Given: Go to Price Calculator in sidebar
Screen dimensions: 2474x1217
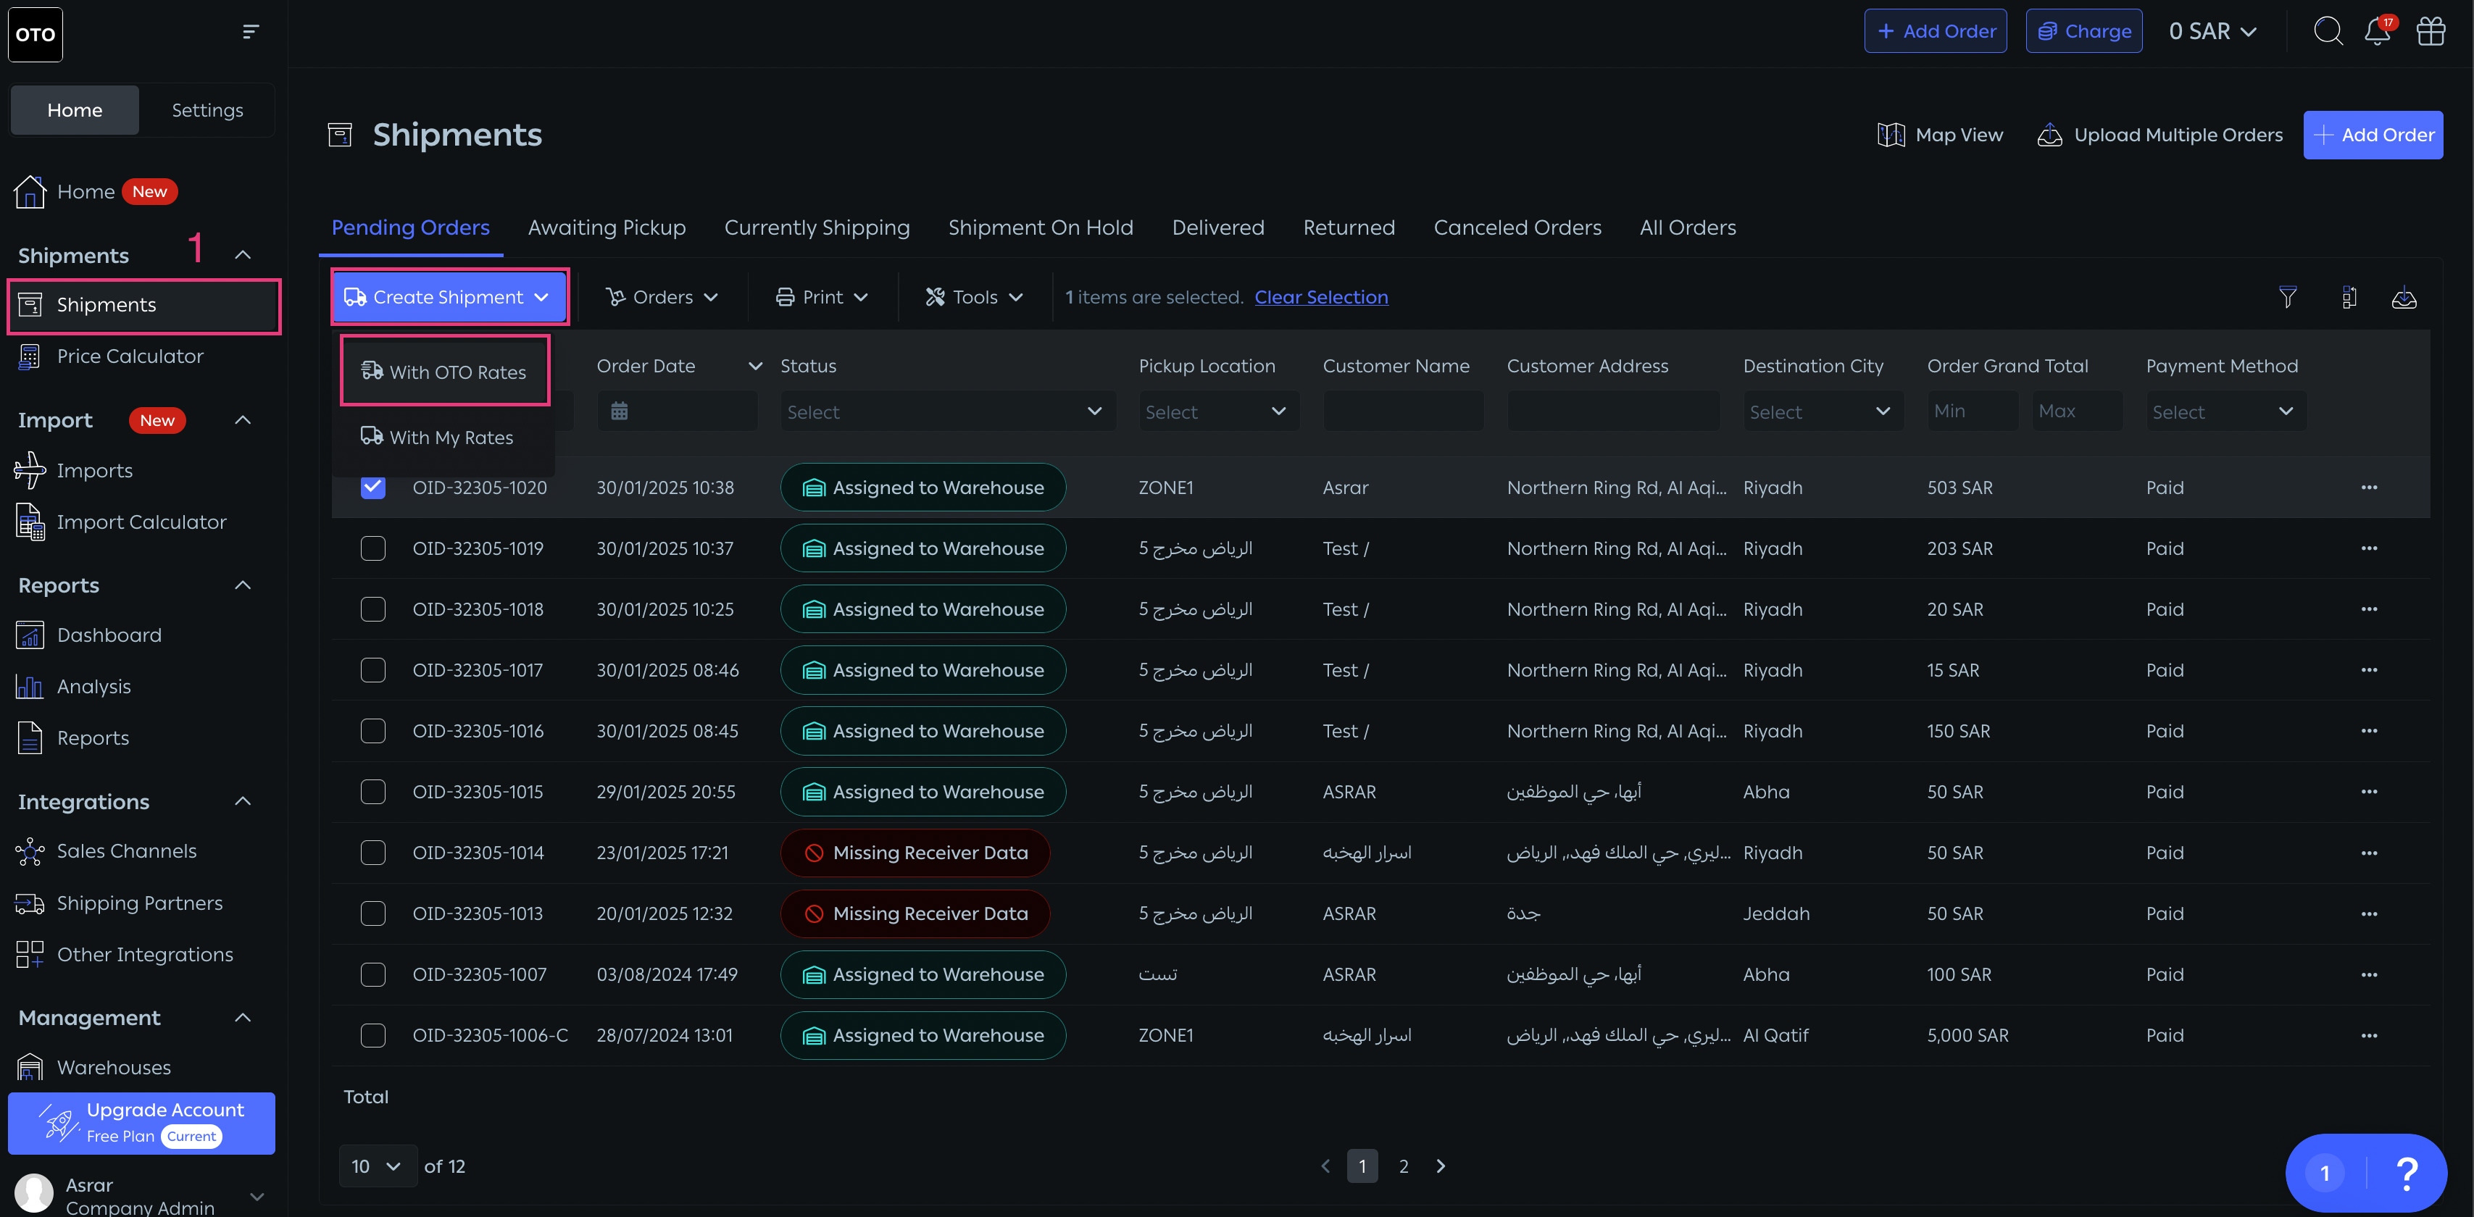Looking at the screenshot, I should [x=130, y=356].
